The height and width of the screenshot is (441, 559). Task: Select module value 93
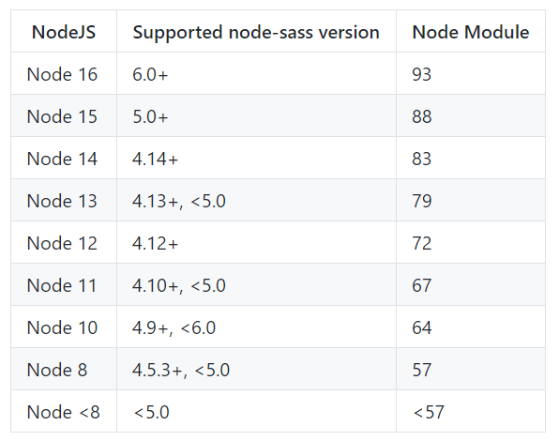(x=422, y=74)
